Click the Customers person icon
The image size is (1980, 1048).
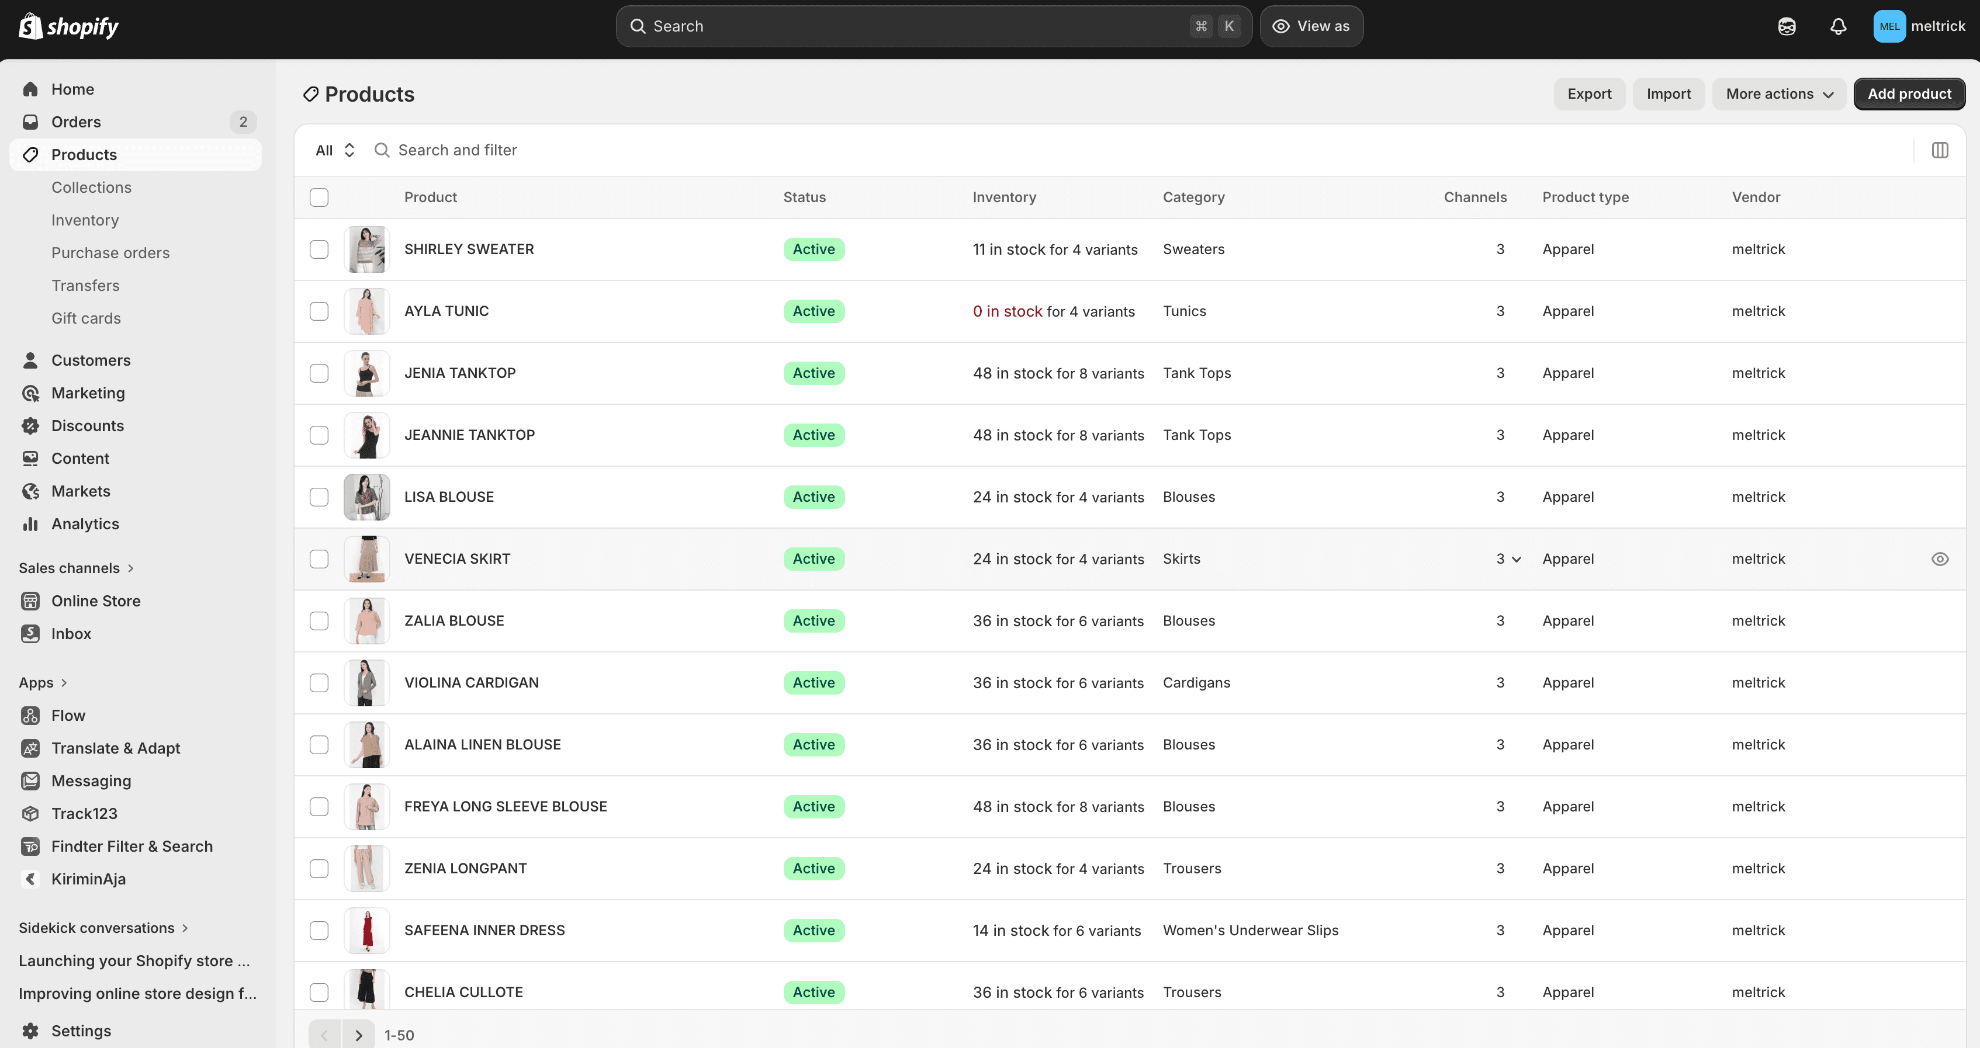click(x=31, y=360)
